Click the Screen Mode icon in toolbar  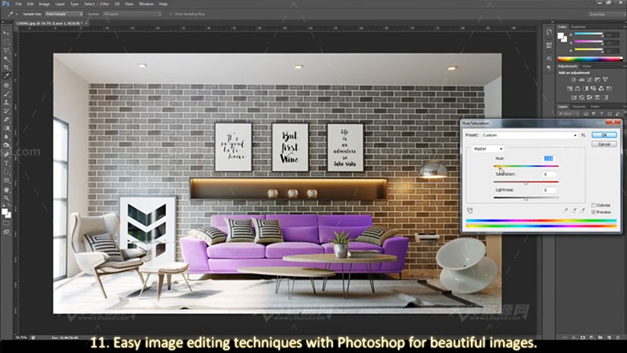[6, 231]
